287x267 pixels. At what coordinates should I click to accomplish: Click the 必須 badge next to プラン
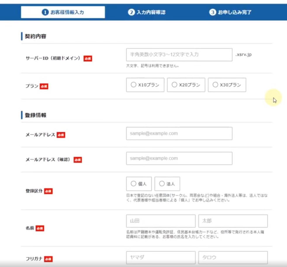pyautogui.click(x=44, y=86)
